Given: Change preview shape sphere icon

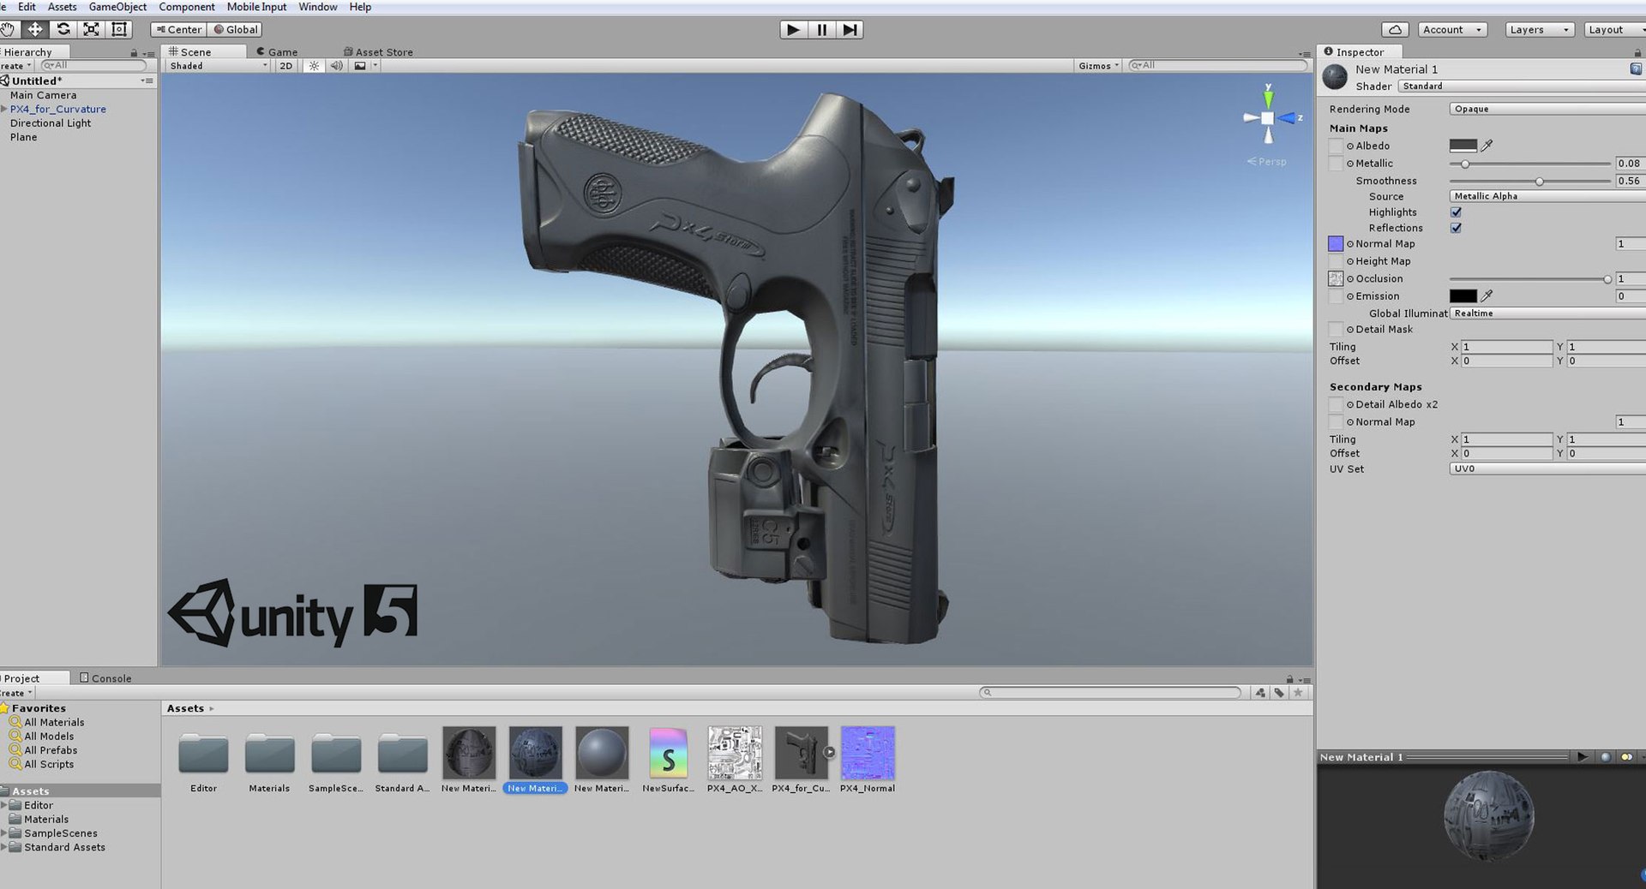Looking at the screenshot, I should (1606, 757).
